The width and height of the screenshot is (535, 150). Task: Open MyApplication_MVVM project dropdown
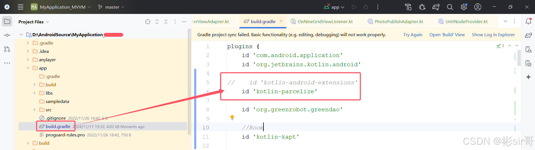(61, 7)
